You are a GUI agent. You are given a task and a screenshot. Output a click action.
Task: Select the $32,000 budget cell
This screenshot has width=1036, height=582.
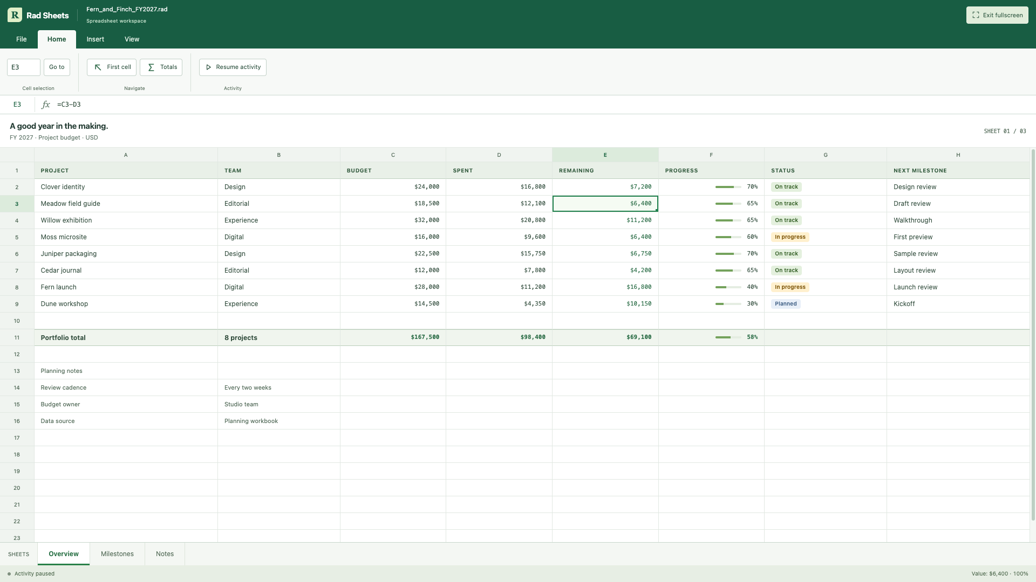pyautogui.click(x=393, y=220)
